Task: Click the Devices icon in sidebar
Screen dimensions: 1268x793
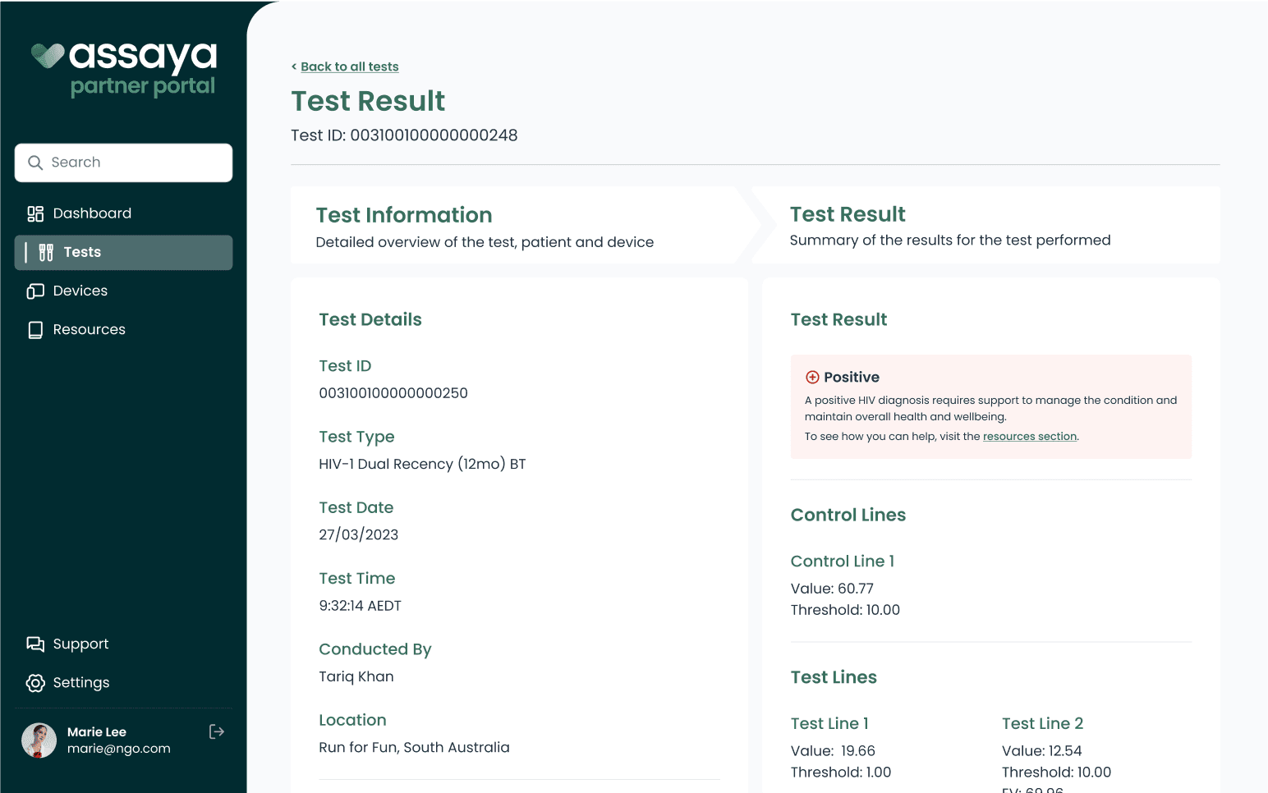Action: pyautogui.click(x=35, y=291)
